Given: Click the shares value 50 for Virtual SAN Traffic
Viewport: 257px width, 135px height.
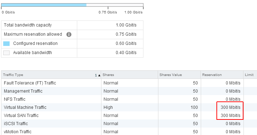Looking at the screenshot, I should [195, 116].
